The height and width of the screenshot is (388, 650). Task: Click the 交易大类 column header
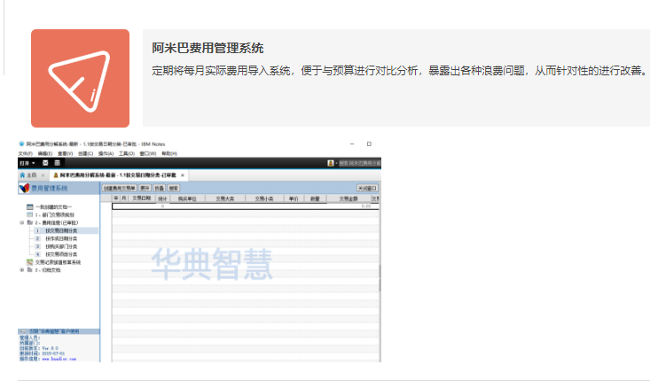pyautogui.click(x=225, y=198)
